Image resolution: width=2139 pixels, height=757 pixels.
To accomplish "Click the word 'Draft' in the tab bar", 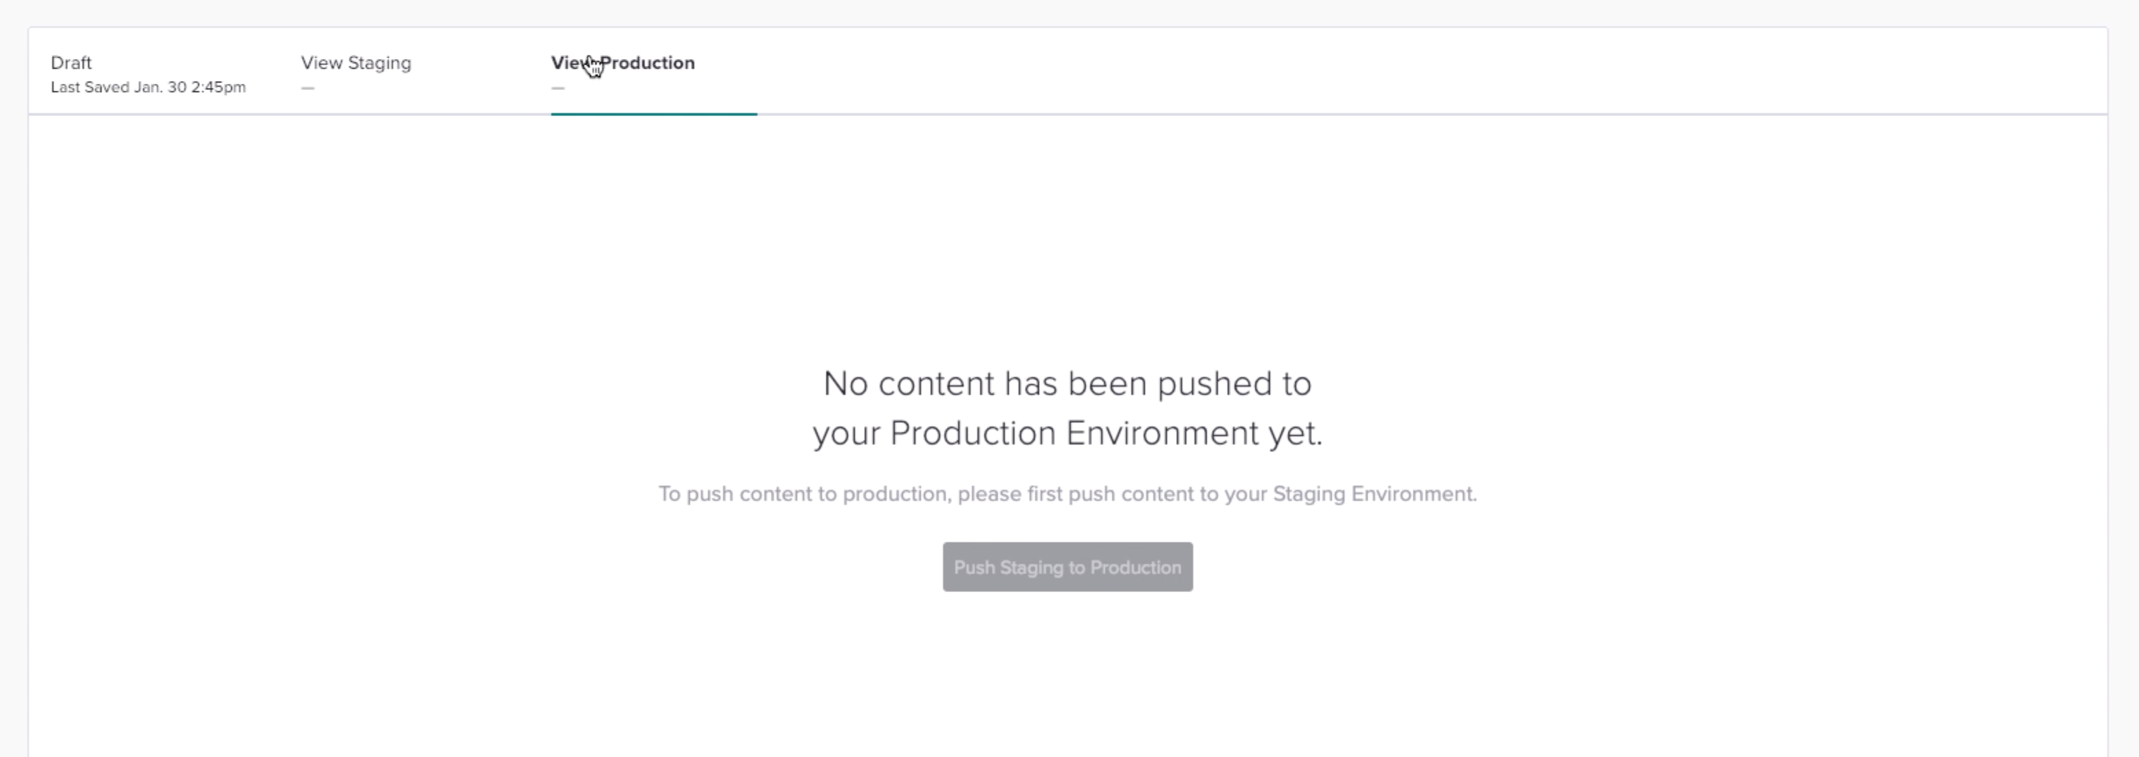I will click(71, 63).
